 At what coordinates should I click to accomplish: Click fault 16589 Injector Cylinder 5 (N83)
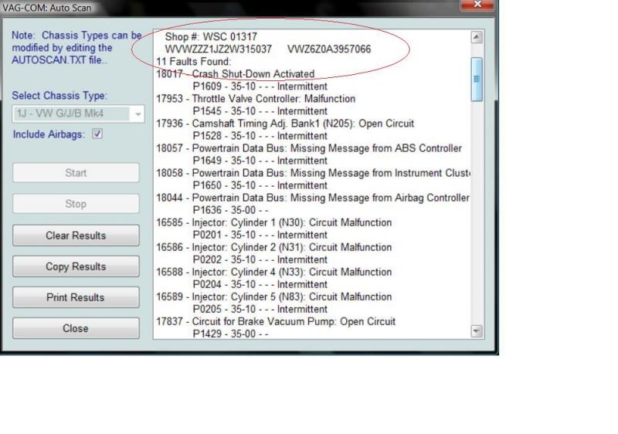click(274, 297)
